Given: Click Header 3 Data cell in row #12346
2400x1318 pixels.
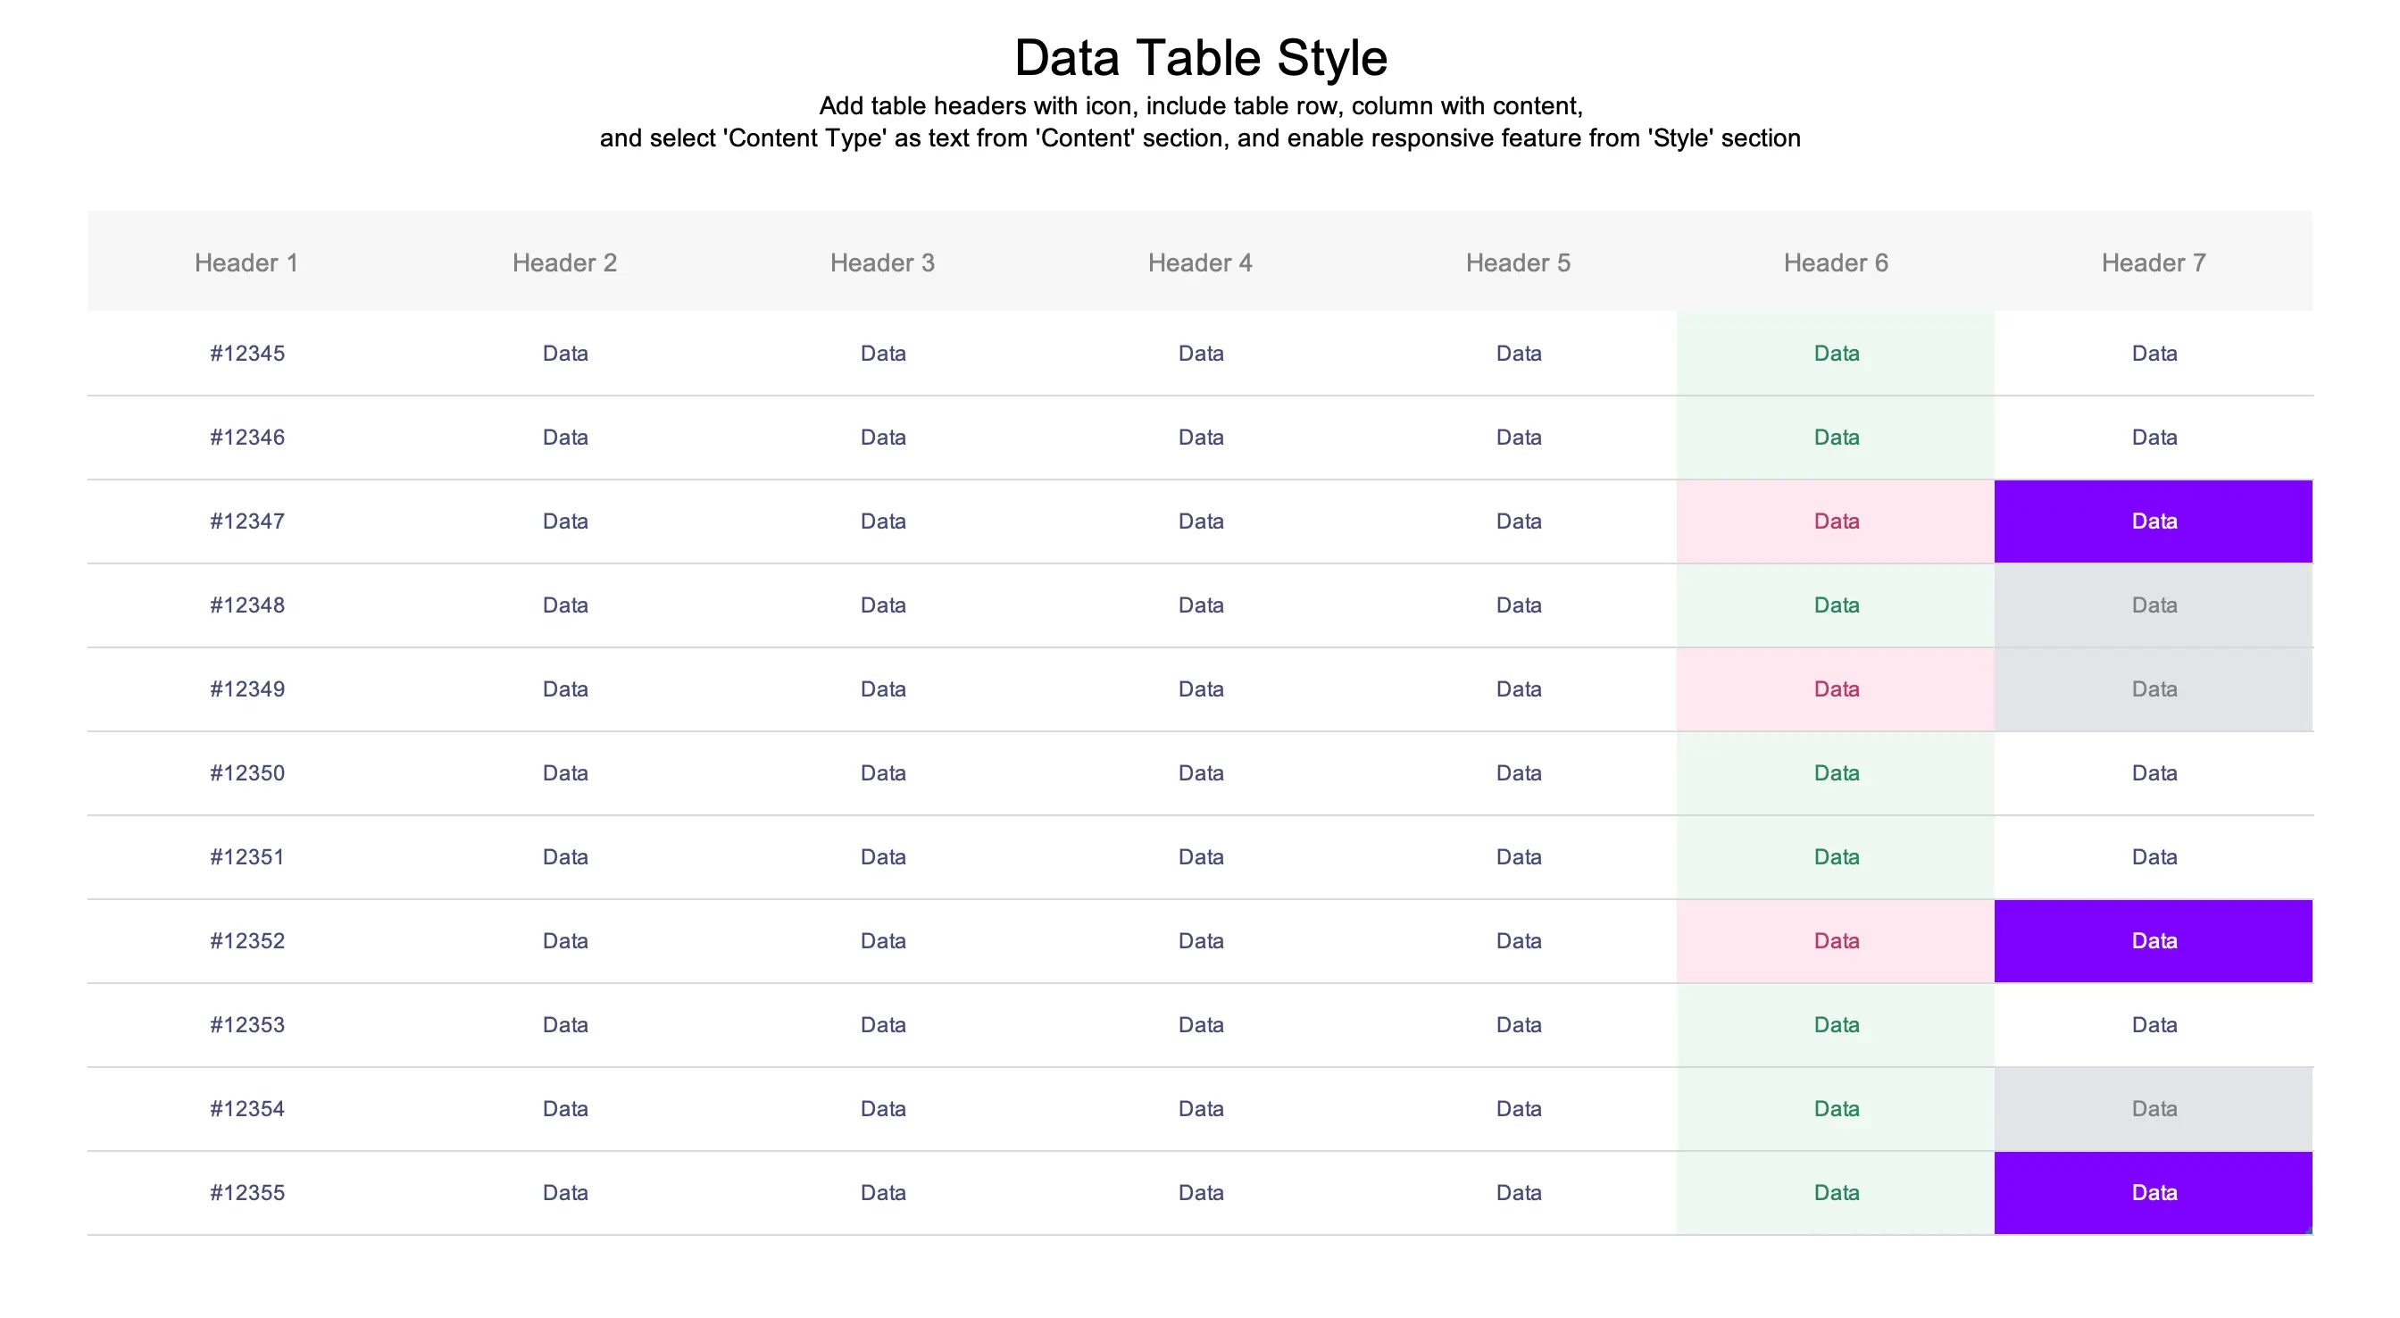Looking at the screenshot, I should click(x=882, y=438).
